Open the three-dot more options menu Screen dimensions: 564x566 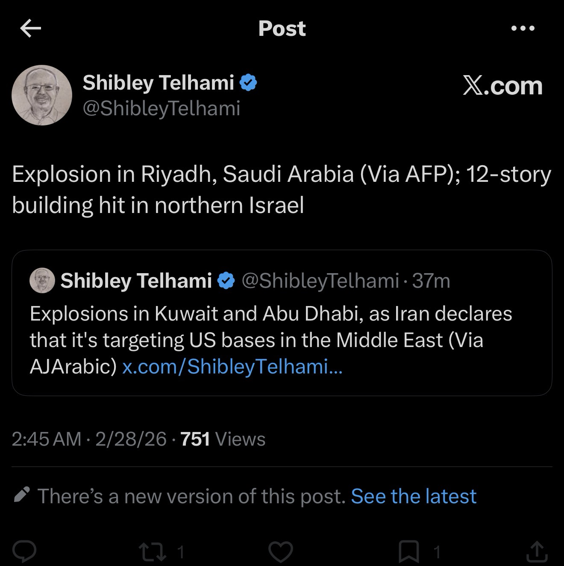pos(523,29)
